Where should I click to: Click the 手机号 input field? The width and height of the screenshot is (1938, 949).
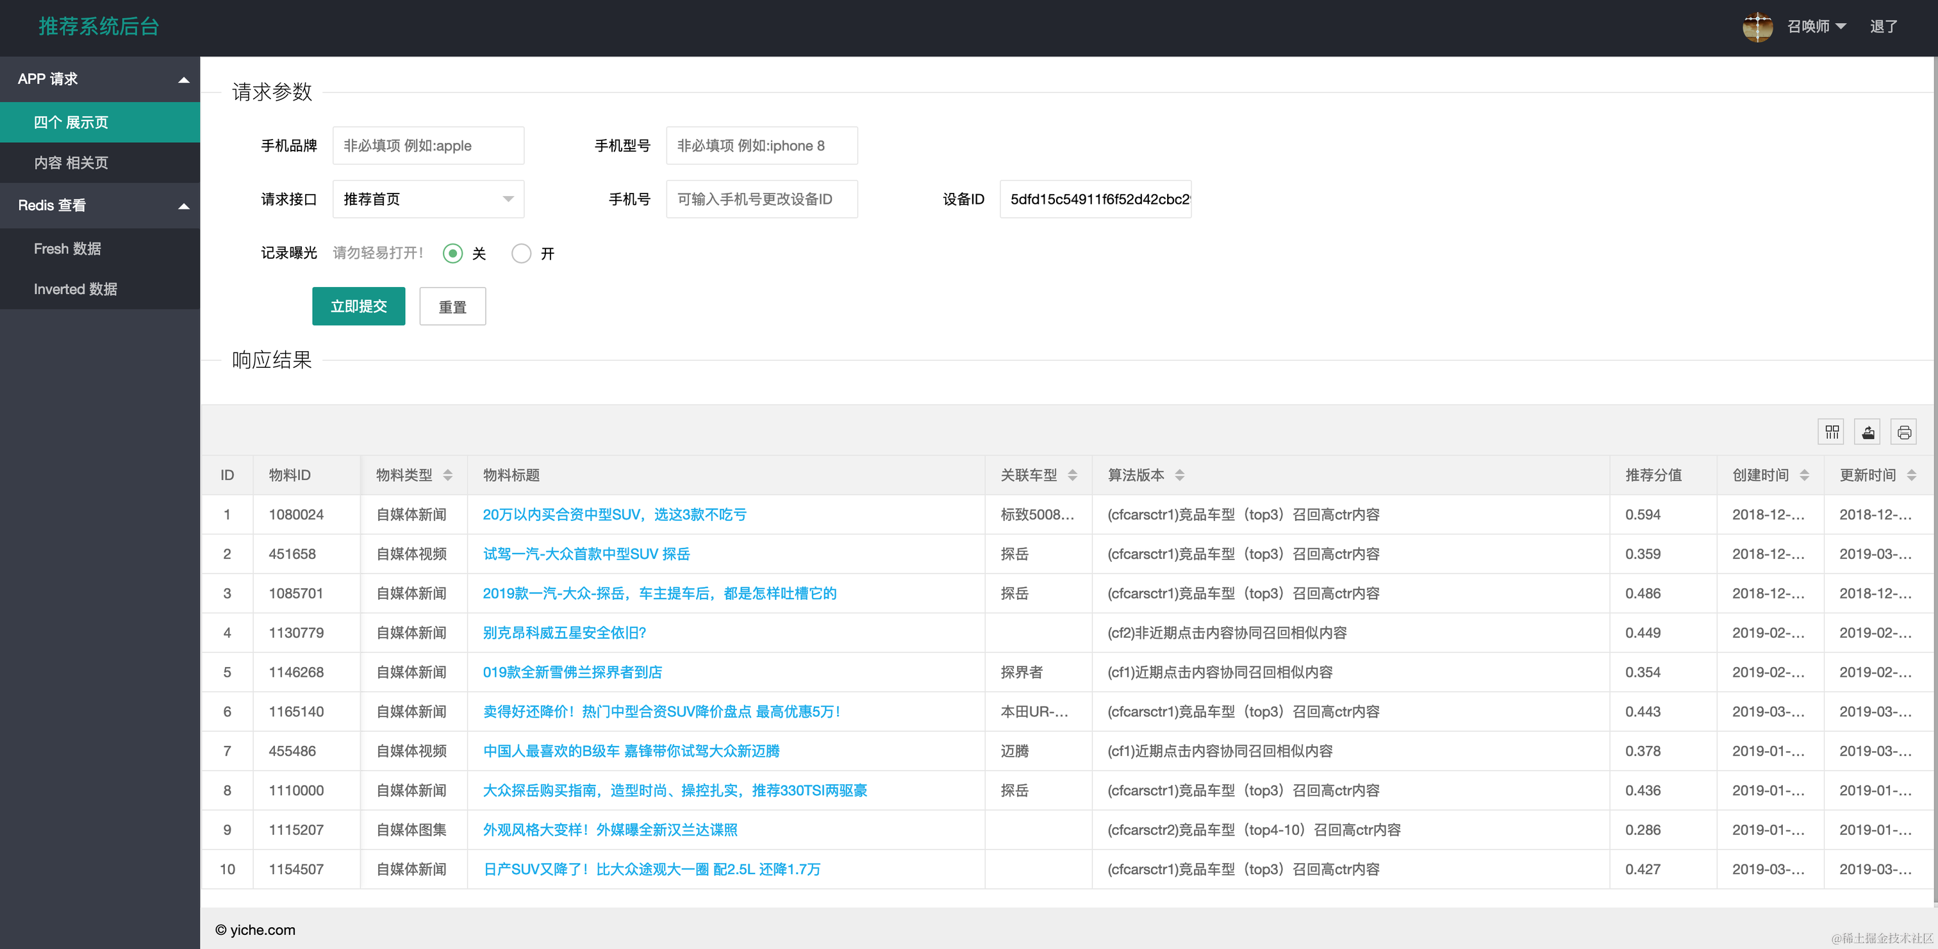[761, 199]
